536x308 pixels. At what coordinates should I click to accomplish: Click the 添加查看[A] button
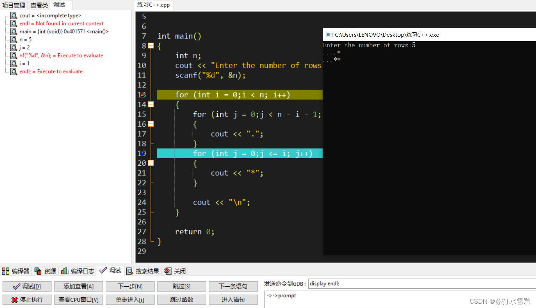point(79,286)
